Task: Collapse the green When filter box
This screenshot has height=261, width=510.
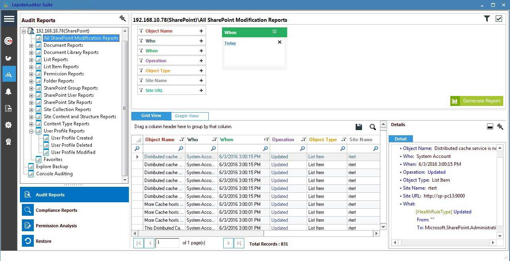Action: coord(274,32)
